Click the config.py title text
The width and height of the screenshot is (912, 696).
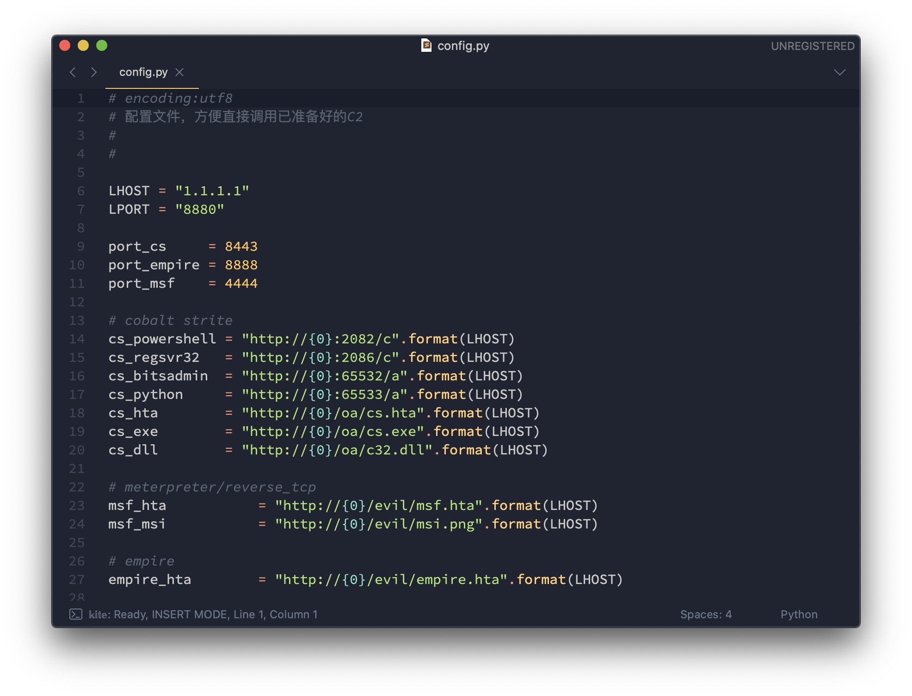click(463, 46)
